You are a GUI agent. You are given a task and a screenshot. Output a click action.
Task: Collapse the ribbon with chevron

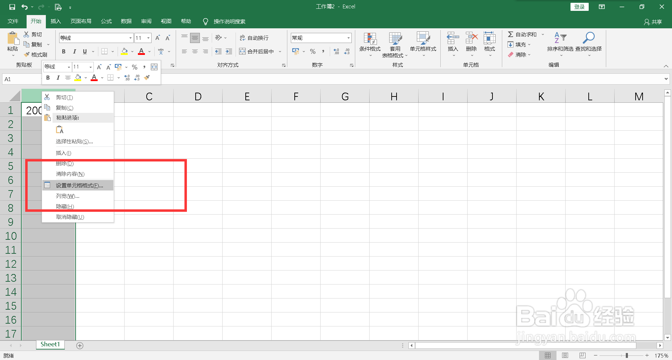[666, 66]
